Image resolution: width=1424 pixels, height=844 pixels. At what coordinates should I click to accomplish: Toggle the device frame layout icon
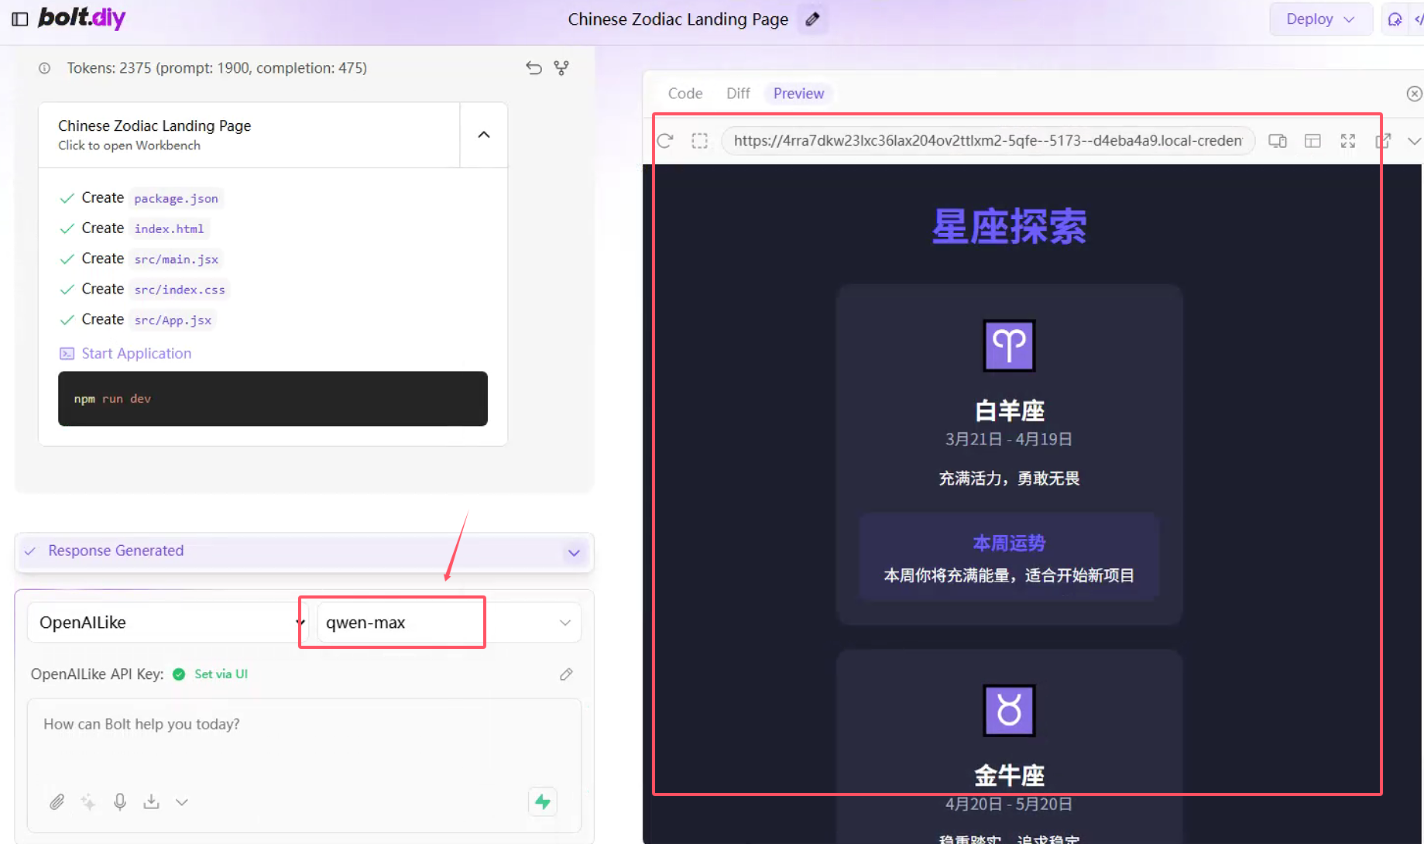click(x=1312, y=141)
